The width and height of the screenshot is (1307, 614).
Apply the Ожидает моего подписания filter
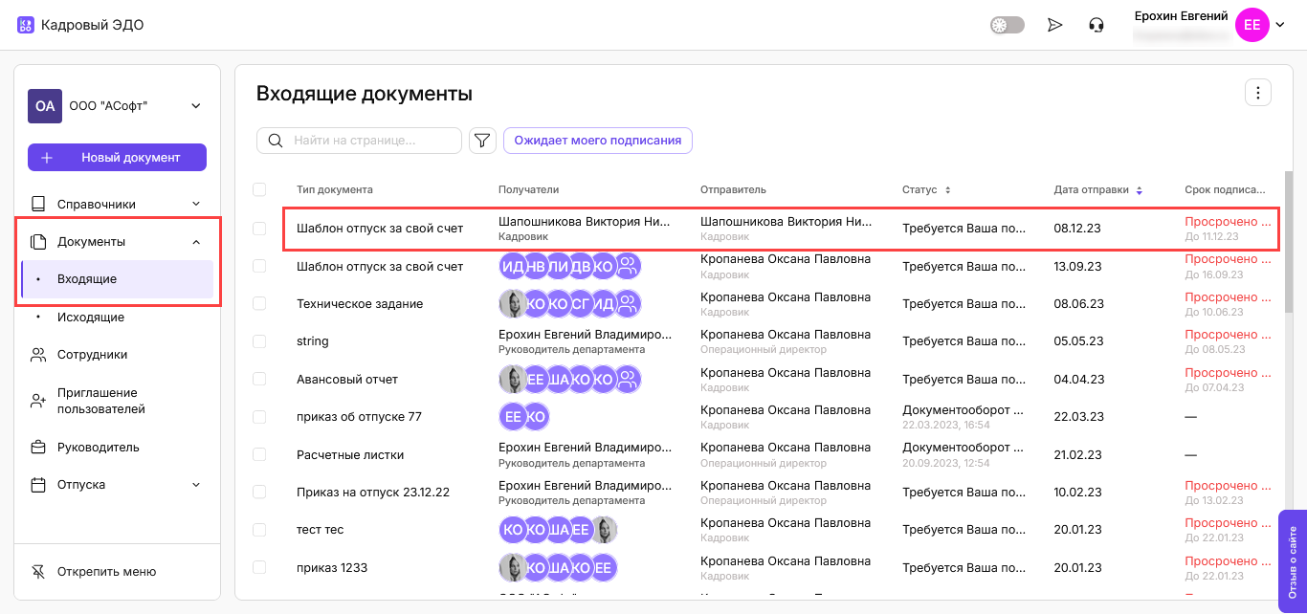tap(597, 141)
